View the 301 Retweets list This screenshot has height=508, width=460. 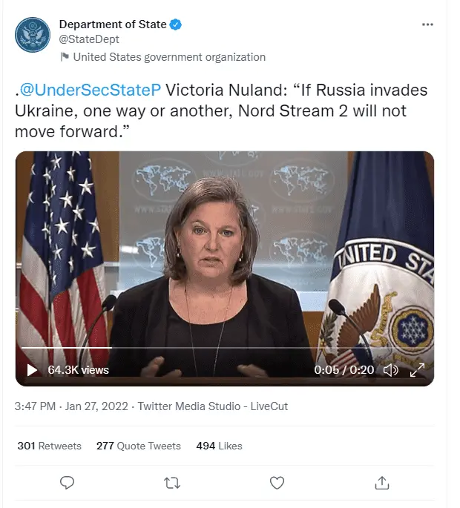pyautogui.click(x=49, y=446)
